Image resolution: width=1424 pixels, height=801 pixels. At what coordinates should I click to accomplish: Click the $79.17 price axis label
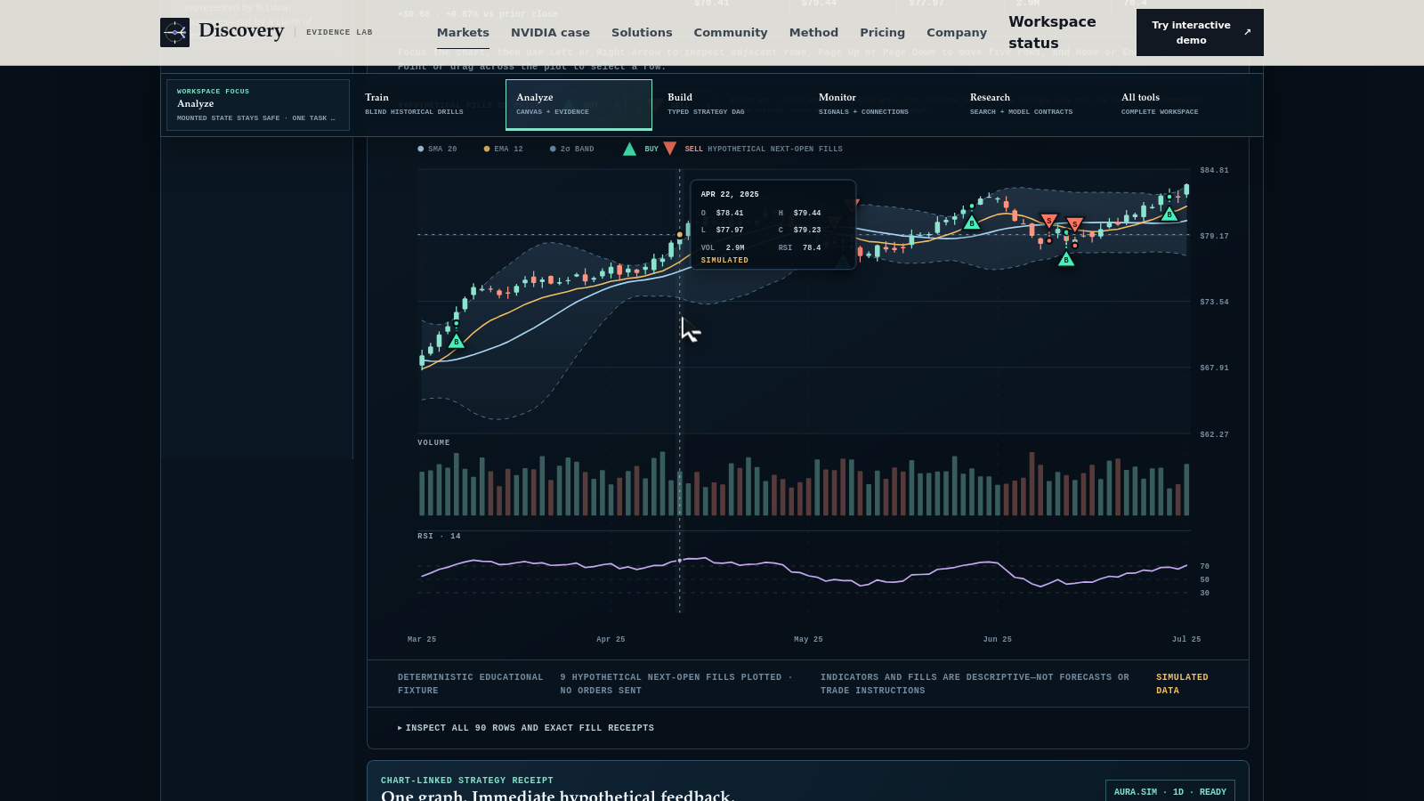[x=1214, y=236]
